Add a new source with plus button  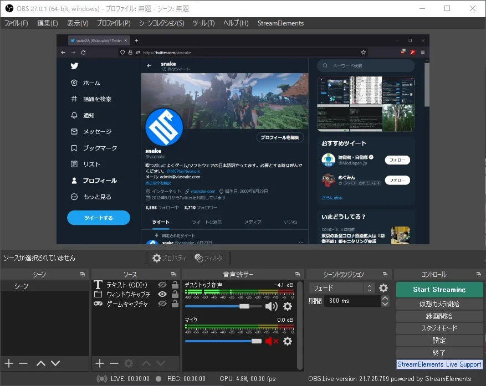tap(100, 363)
